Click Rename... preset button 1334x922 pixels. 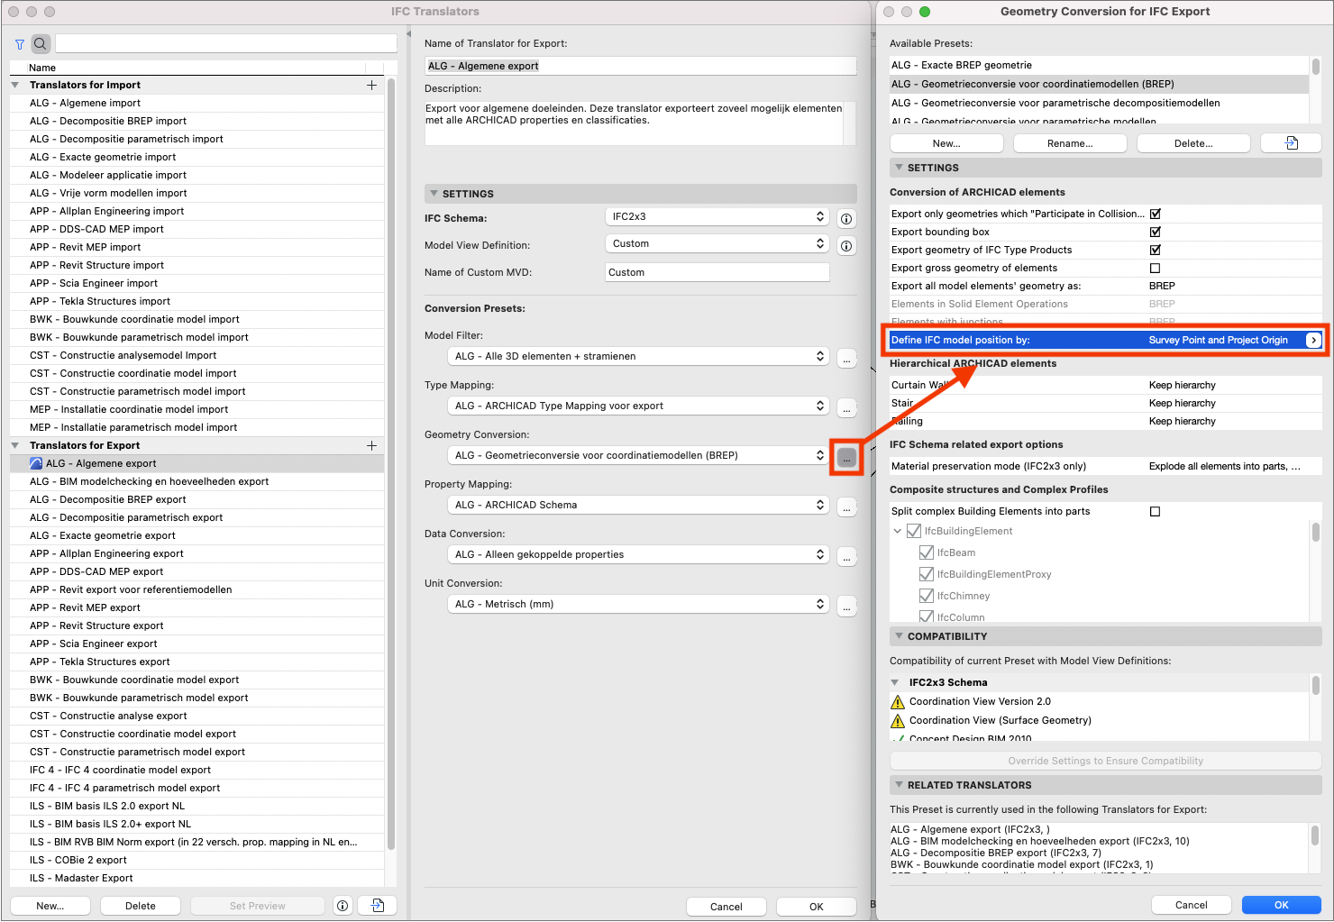tap(1070, 143)
